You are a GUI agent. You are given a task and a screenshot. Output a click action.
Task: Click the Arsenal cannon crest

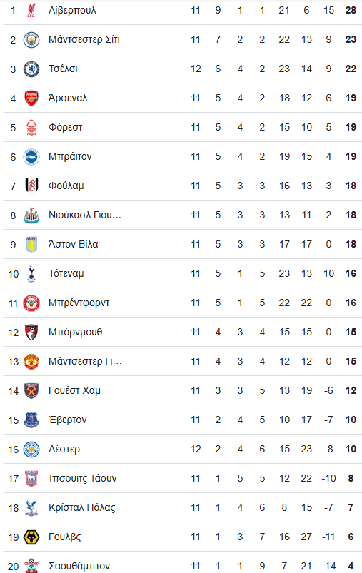coord(31,98)
